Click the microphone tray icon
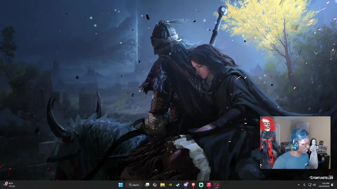Screen dimensions: 337x189 [304, 185]
